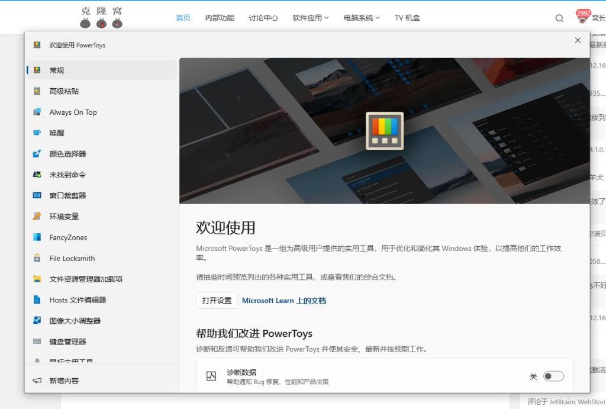This screenshot has height=409, width=606.
Task: Click the 克隆窝 site logo
Action: (101, 17)
